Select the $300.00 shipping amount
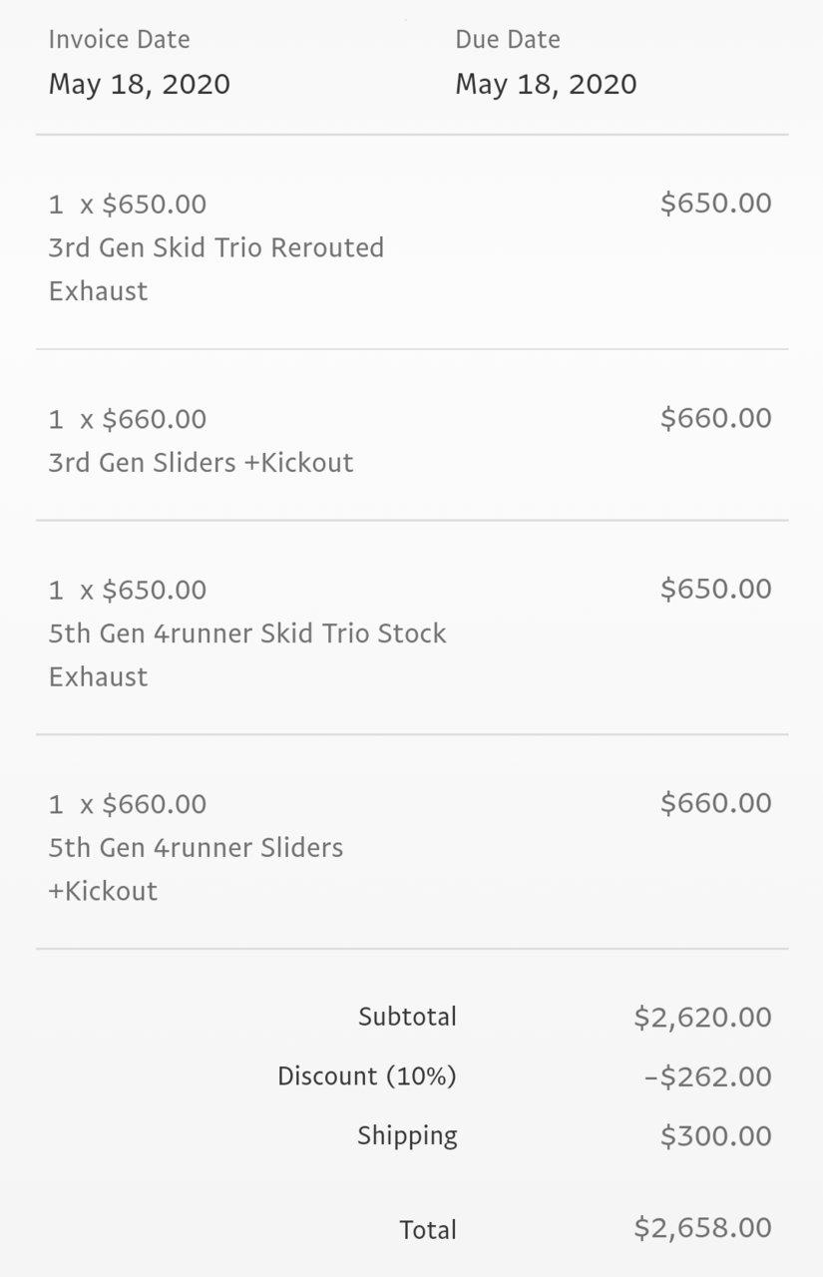This screenshot has height=1277, width=823. (x=716, y=1136)
